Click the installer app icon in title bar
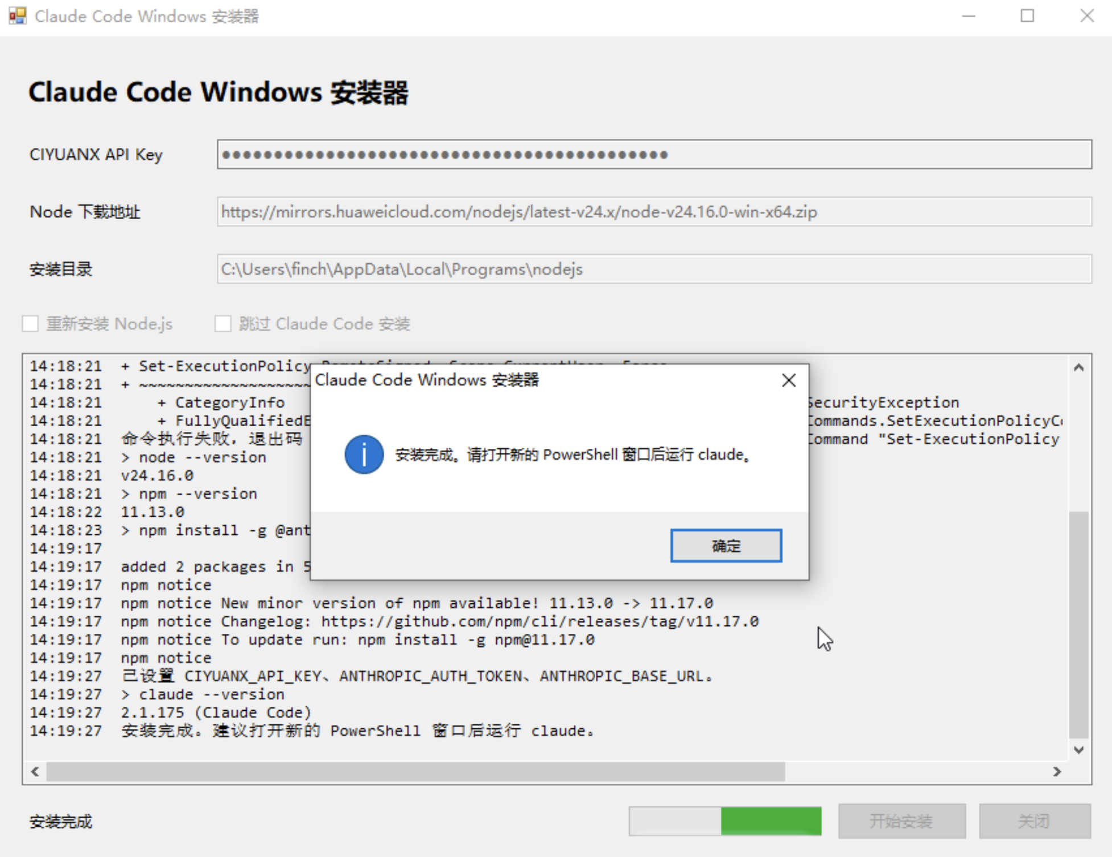Image resolution: width=1112 pixels, height=857 pixels. click(18, 15)
